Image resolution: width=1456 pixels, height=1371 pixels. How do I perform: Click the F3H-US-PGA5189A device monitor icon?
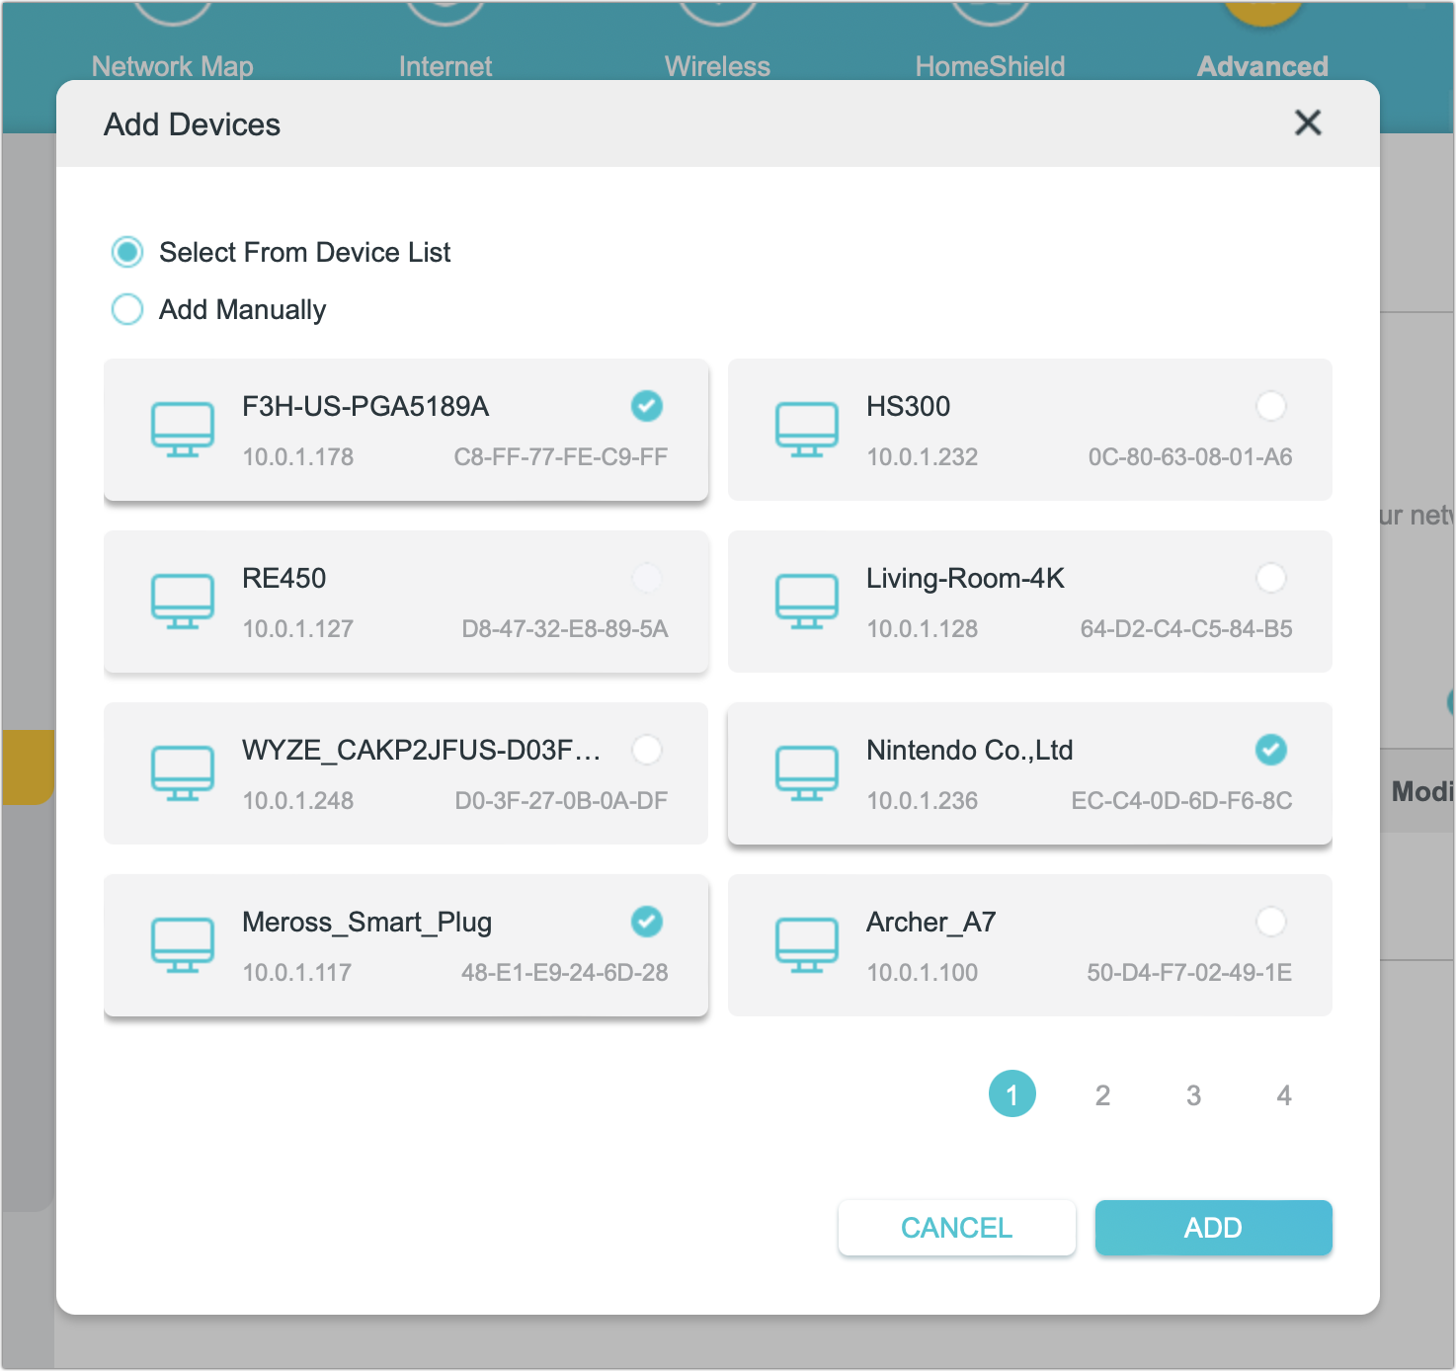(x=182, y=429)
